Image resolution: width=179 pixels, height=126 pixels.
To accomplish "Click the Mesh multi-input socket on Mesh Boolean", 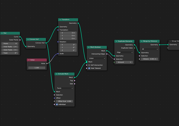I will click(87, 62).
